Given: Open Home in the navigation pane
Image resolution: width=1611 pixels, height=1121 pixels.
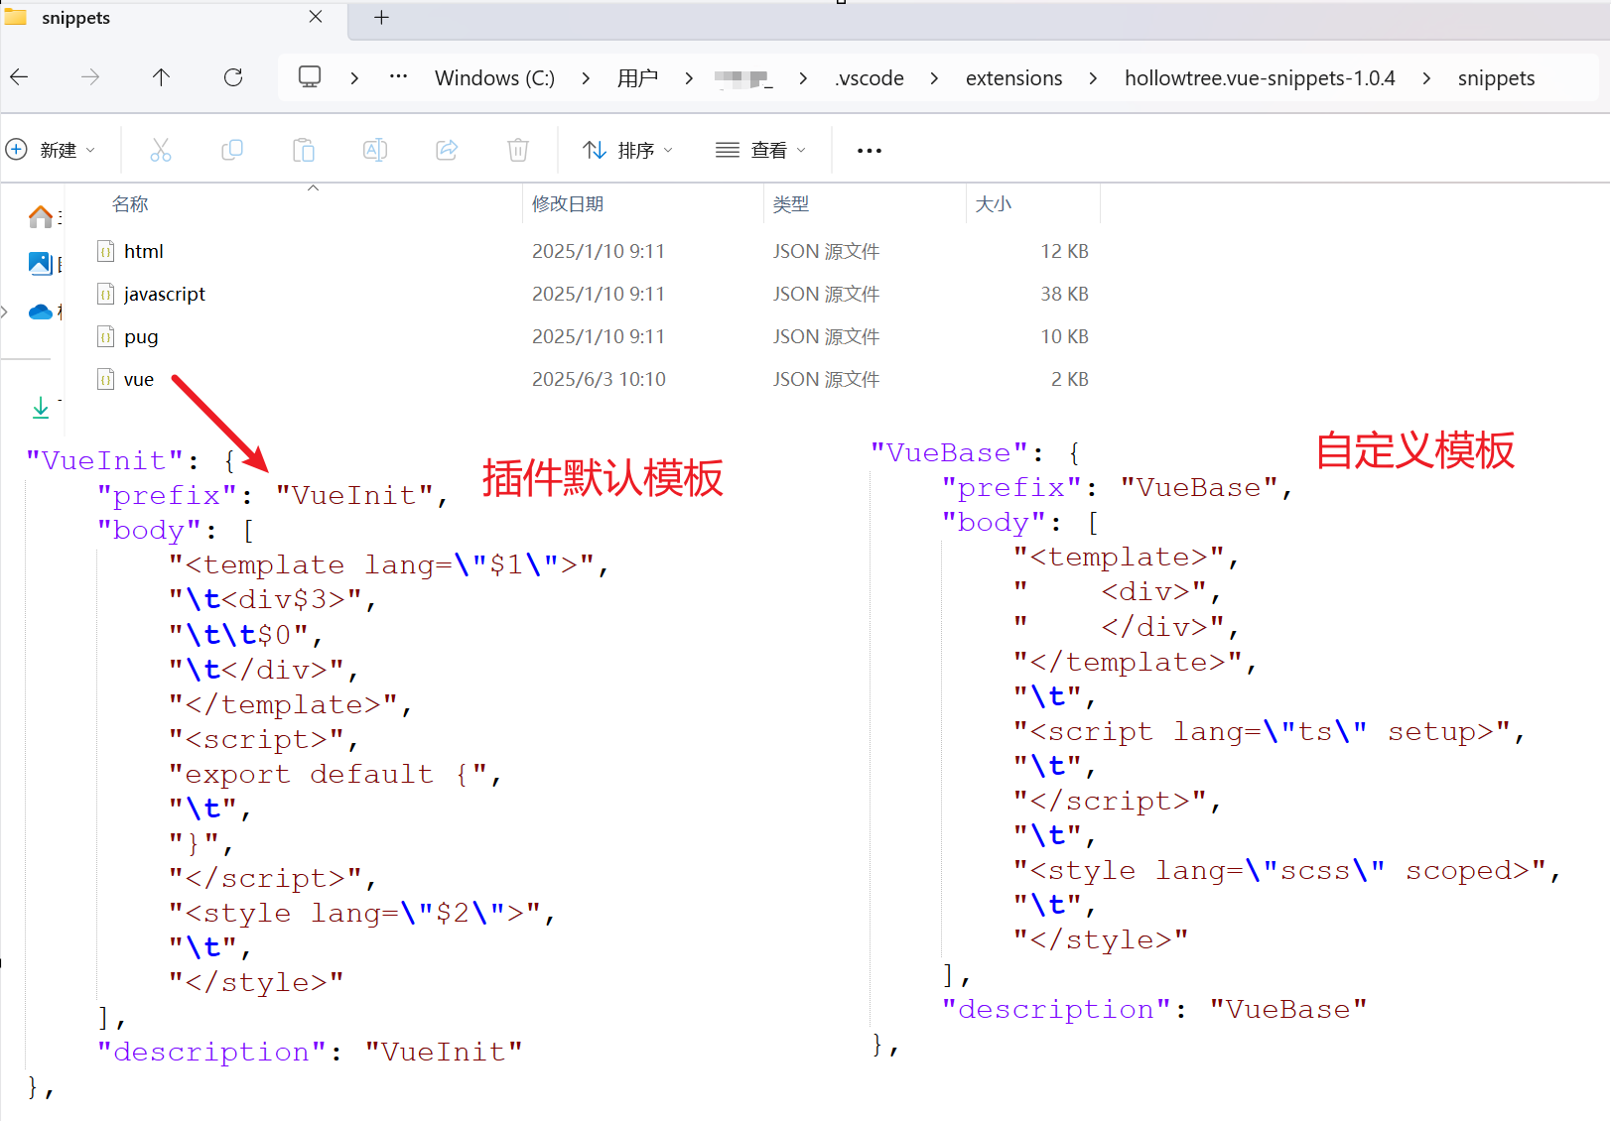Looking at the screenshot, I should pos(41,216).
